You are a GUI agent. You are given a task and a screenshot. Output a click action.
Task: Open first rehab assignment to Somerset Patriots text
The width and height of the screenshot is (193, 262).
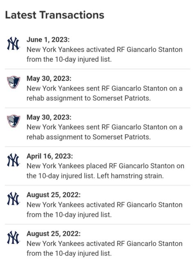[105, 93]
